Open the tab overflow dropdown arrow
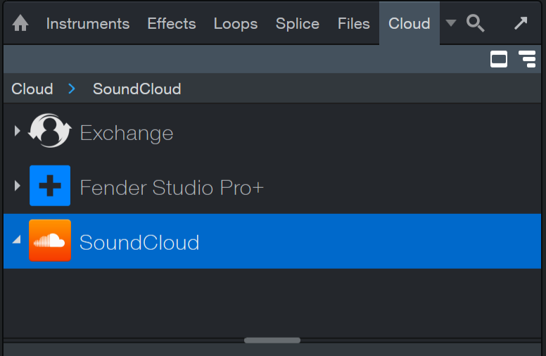This screenshot has width=546, height=356. tap(451, 23)
